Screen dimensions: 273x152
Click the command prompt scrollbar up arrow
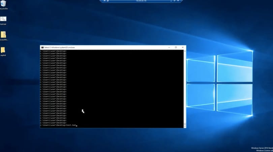point(185,51)
